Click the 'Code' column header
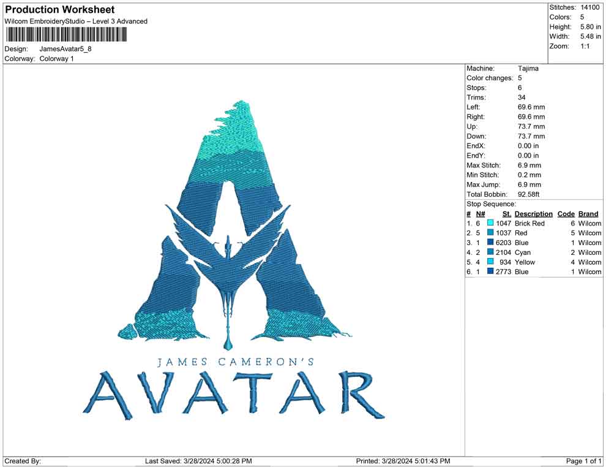The image size is (606, 467). (566, 213)
